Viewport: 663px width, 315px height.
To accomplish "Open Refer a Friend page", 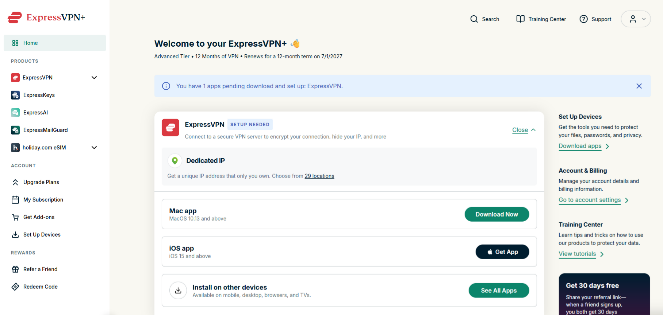I will coord(40,269).
